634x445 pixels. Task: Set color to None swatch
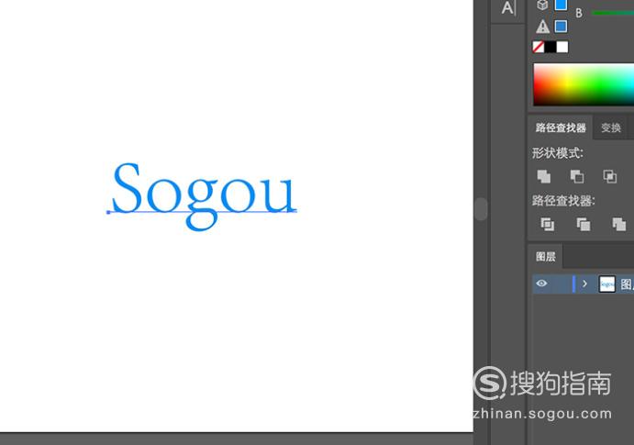(x=539, y=47)
